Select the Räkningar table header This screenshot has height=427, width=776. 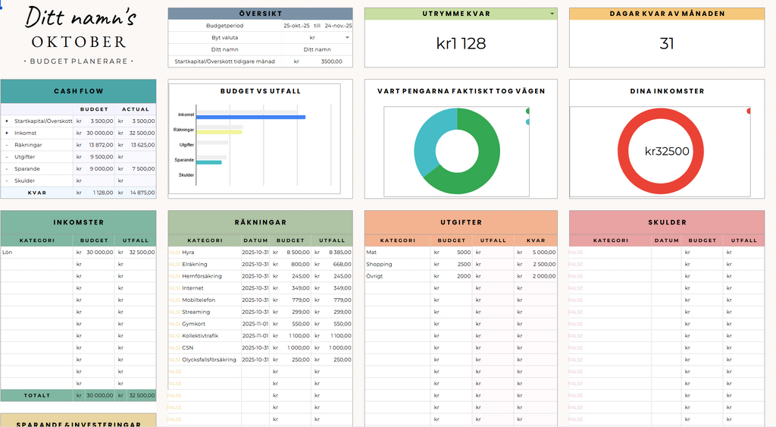click(260, 222)
